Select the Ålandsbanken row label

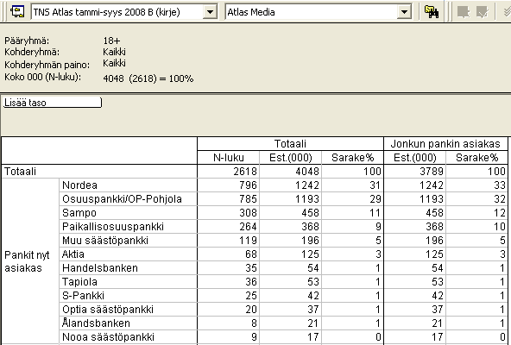129,323
